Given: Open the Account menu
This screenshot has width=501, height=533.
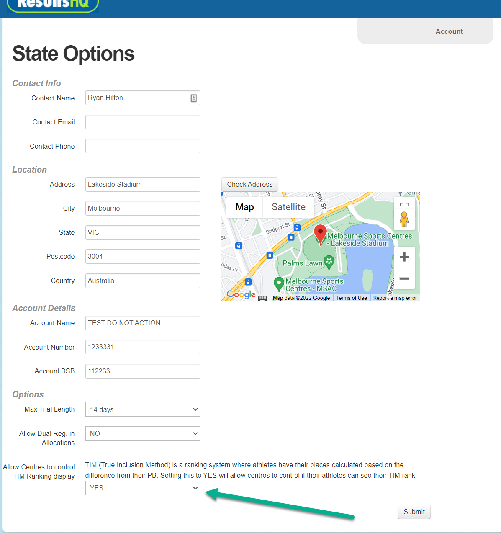Looking at the screenshot, I should click(449, 31).
